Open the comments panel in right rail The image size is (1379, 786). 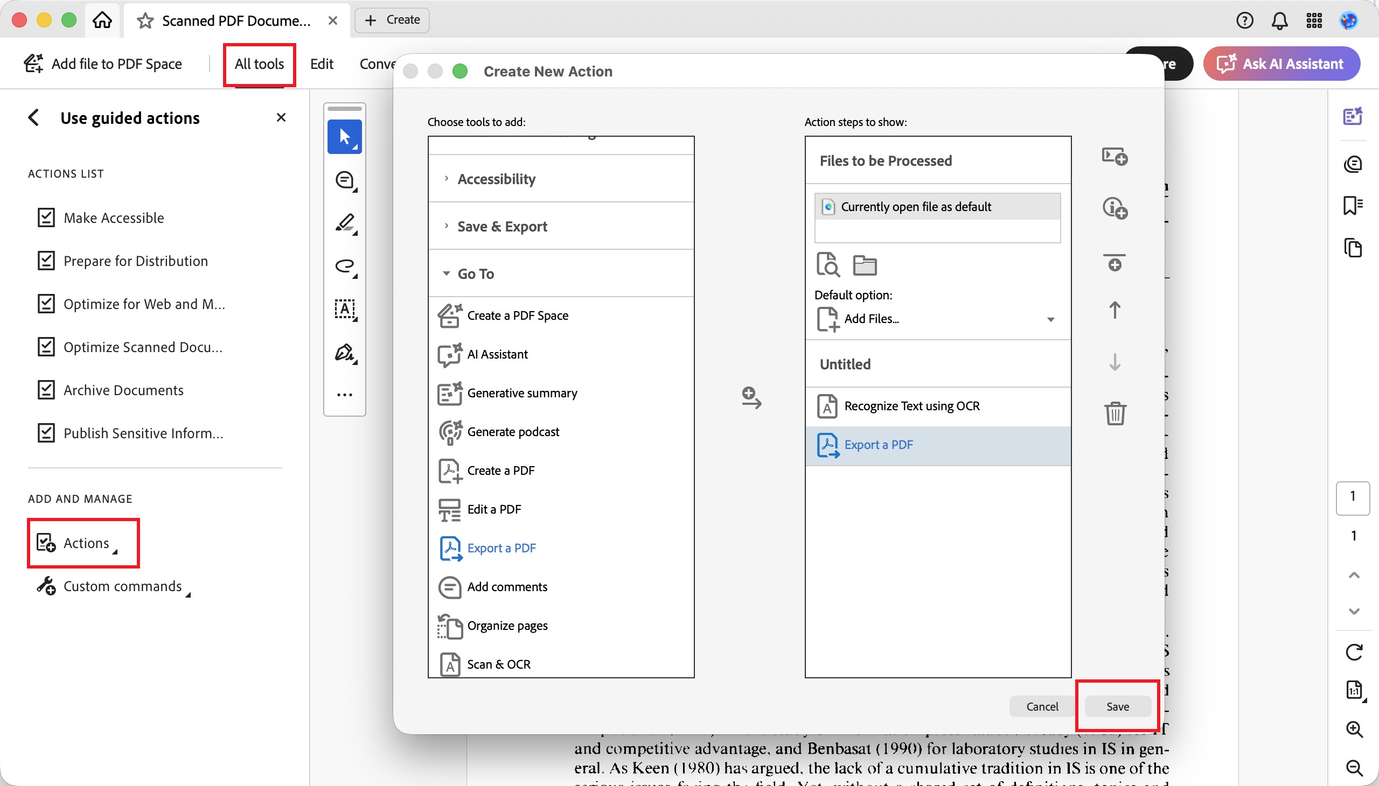pos(1353,164)
